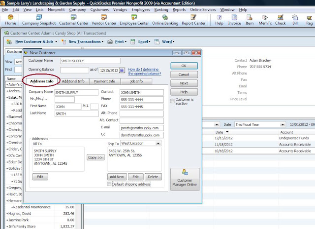Screen dimensions: 315x229
Task: Expand the Ship To location dropdown
Action: point(158,144)
